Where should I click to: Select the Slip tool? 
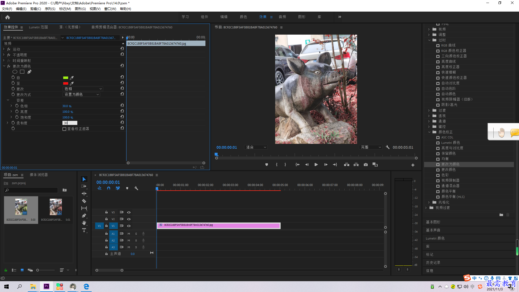(84, 208)
